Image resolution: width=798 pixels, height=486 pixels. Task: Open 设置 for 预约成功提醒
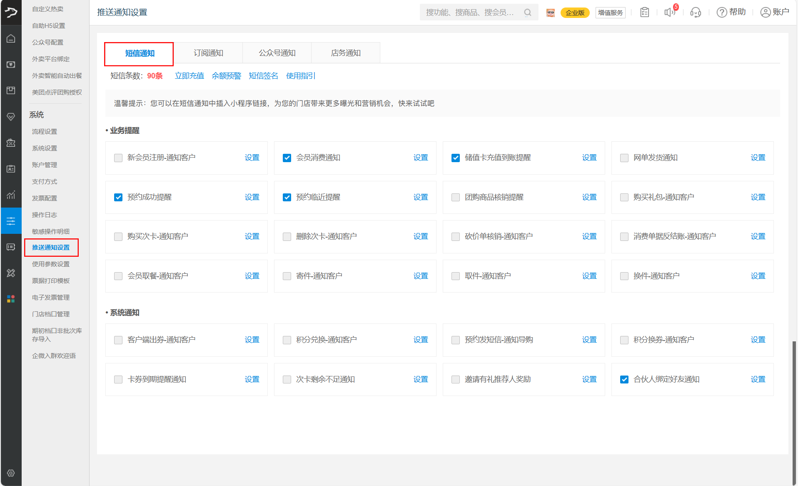pyautogui.click(x=252, y=197)
